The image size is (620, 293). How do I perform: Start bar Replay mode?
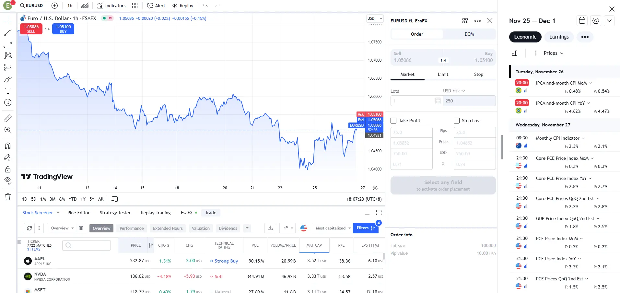(x=183, y=6)
